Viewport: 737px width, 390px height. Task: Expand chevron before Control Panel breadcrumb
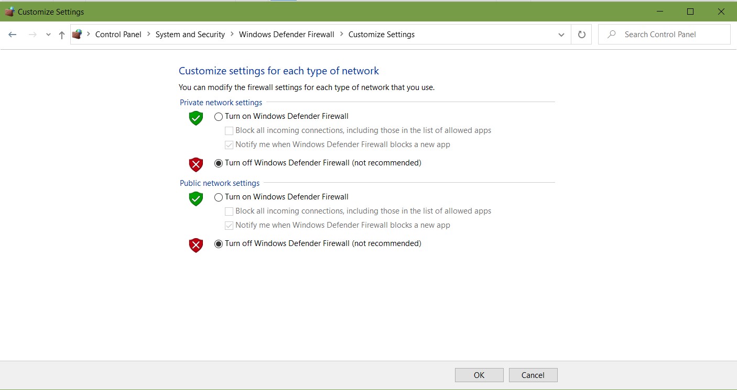[x=89, y=35]
